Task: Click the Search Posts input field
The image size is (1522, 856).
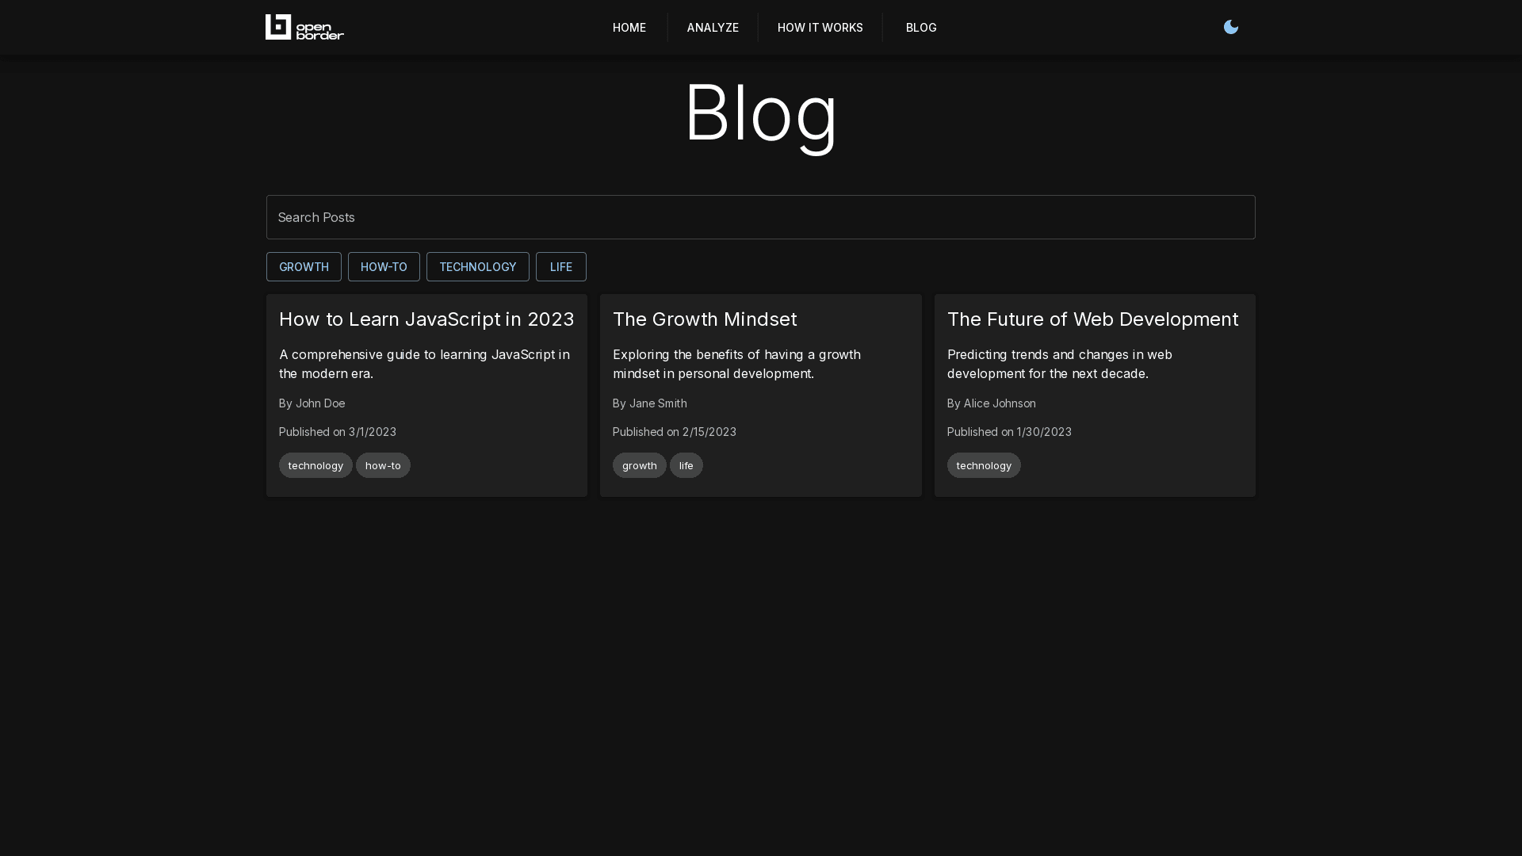Action: (760, 217)
